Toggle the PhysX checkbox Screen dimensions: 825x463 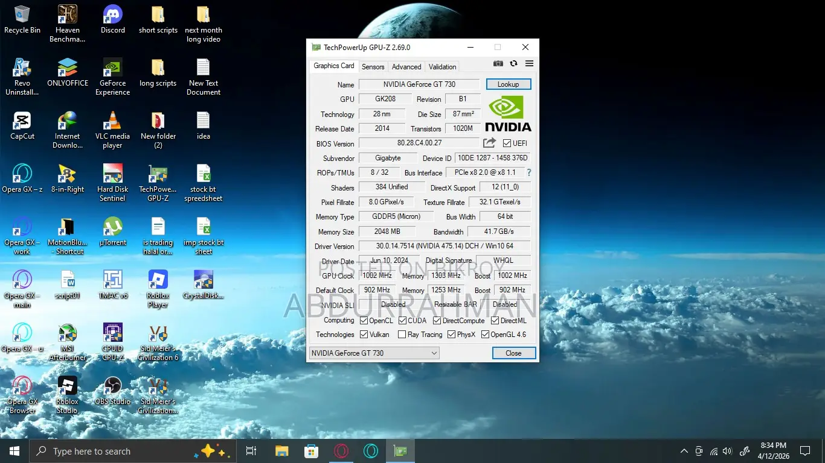452,335
